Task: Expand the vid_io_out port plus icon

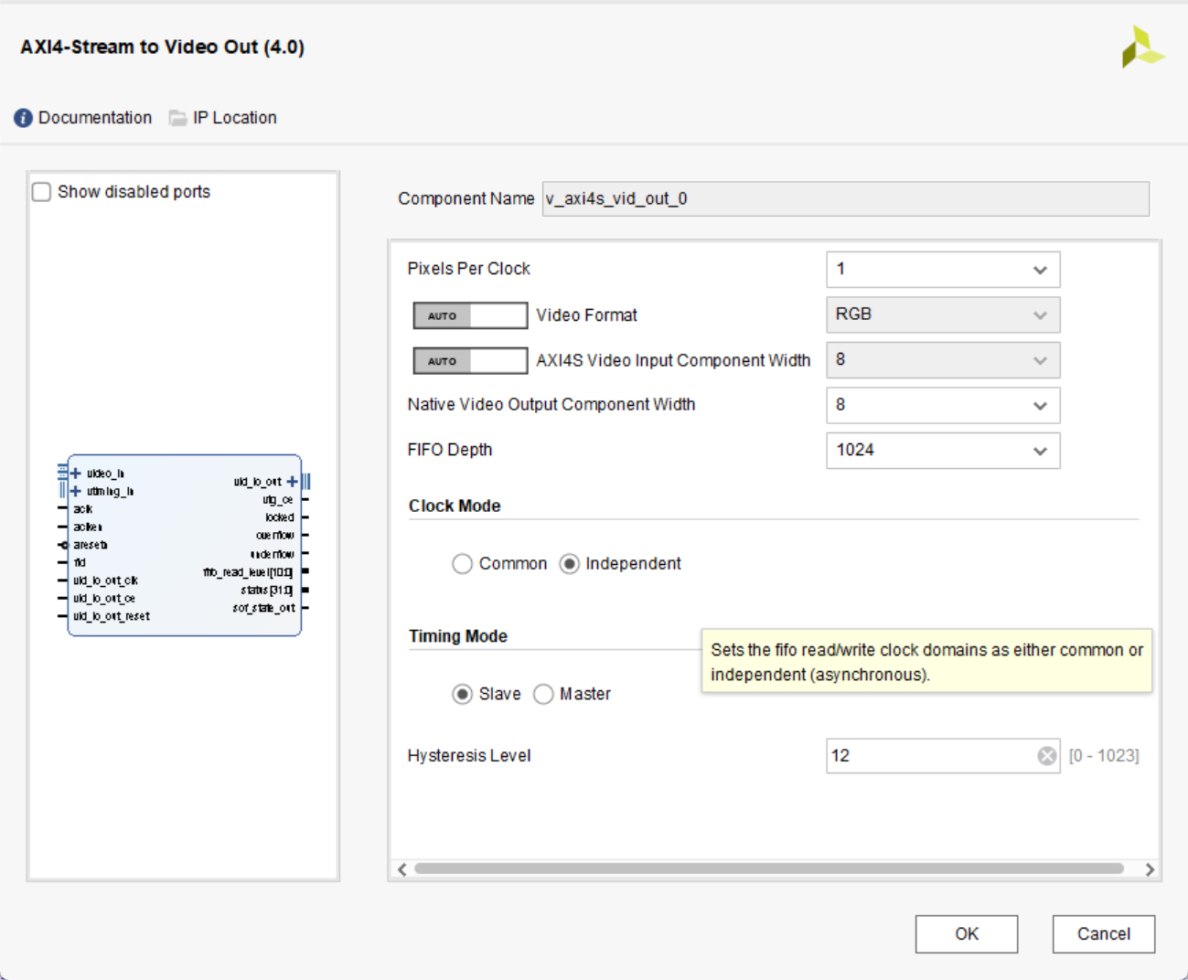Action: click(292, 481)
